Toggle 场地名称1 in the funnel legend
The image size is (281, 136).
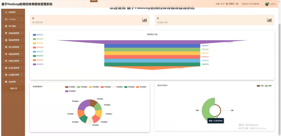click(x=38, y=35)
